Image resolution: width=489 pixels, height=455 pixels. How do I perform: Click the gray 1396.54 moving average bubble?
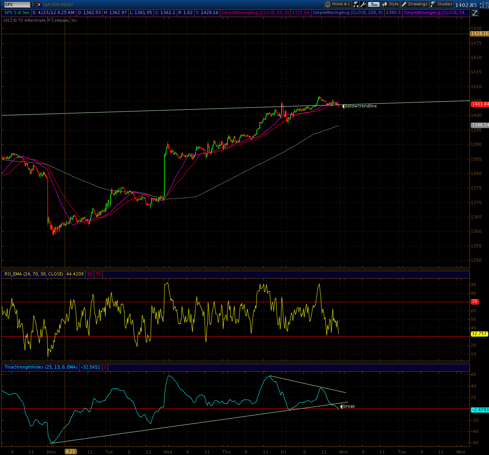(479, 125)
